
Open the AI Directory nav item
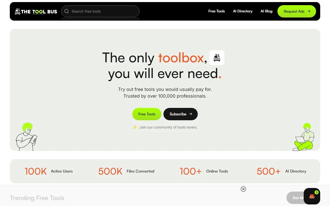coord(243,11)
